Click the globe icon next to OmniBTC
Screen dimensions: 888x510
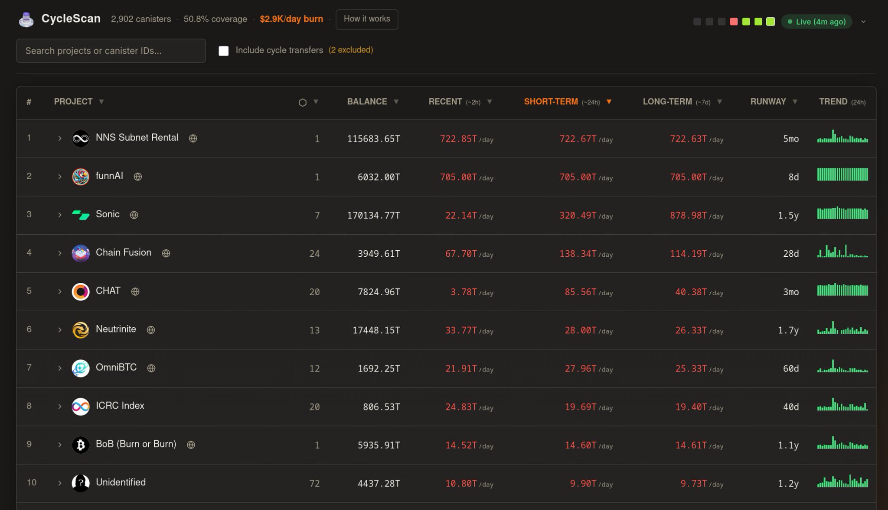[151, 368]
